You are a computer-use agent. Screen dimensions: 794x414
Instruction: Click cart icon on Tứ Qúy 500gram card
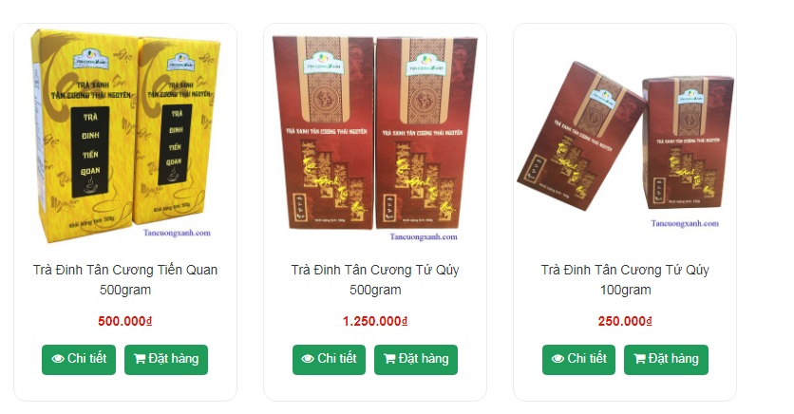click(x=389, y=359)
